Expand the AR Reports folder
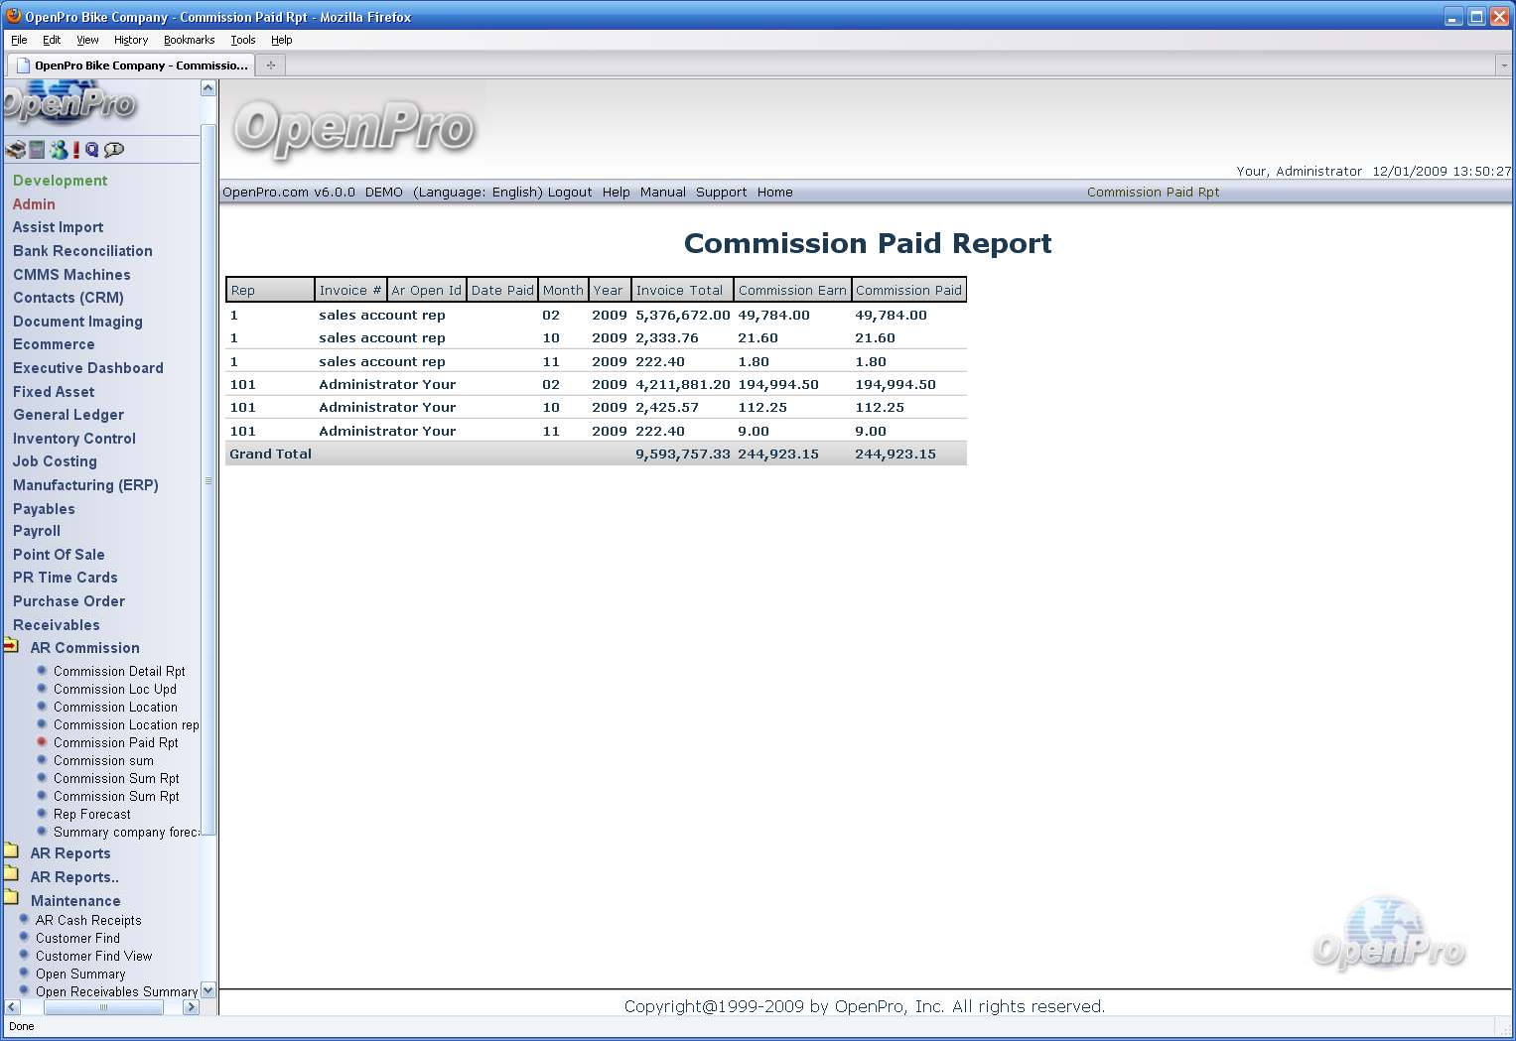 click(x=11, y=852)
